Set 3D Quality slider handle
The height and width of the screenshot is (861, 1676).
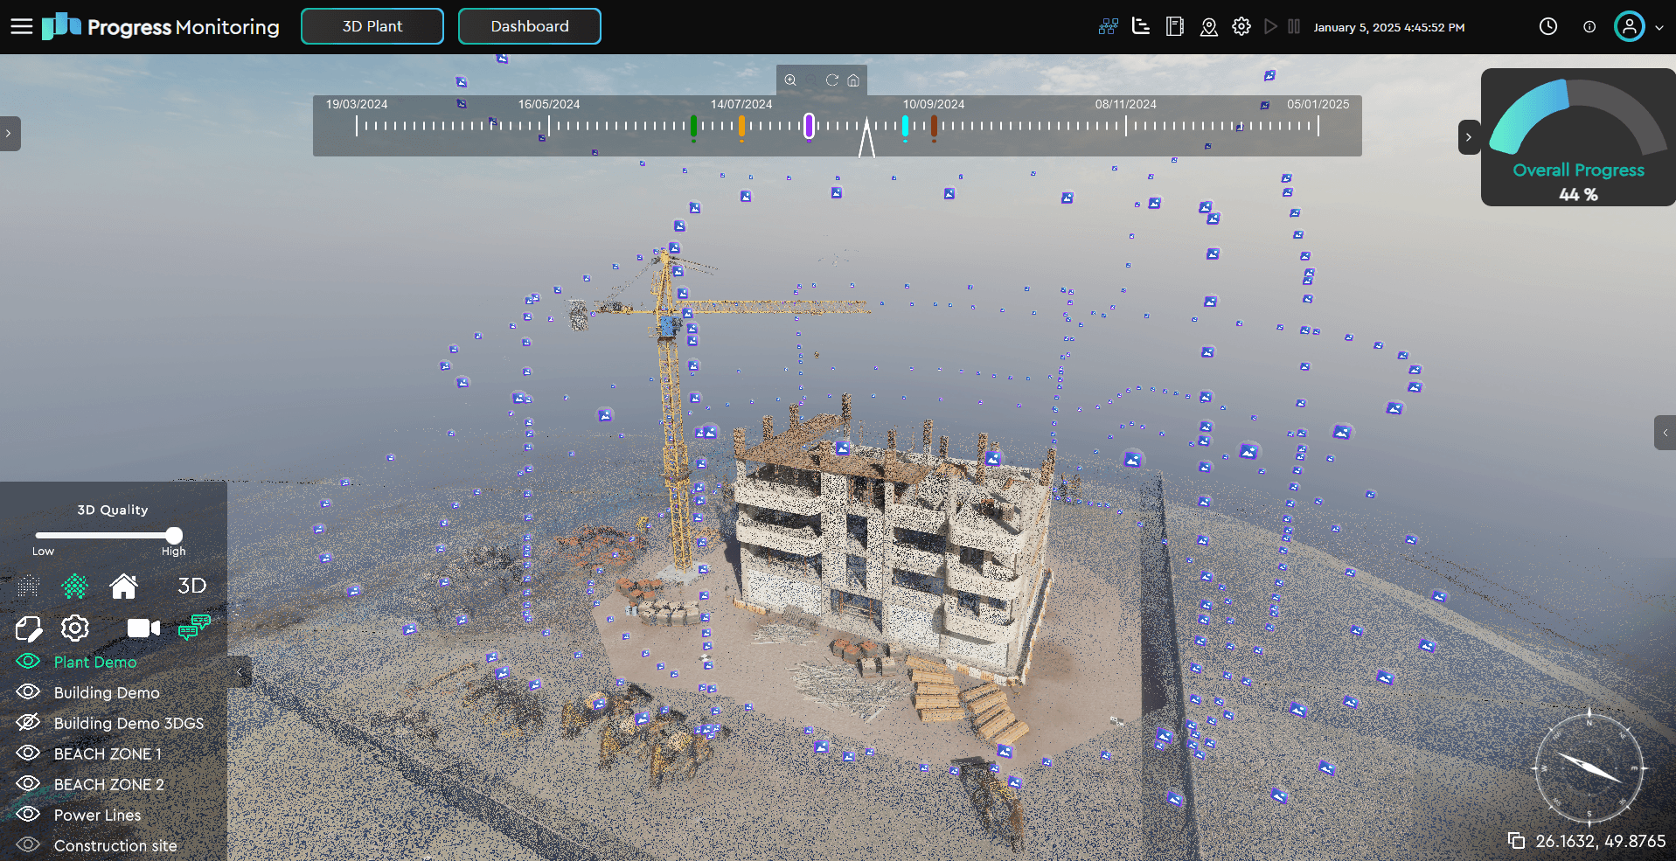[174, 535]
